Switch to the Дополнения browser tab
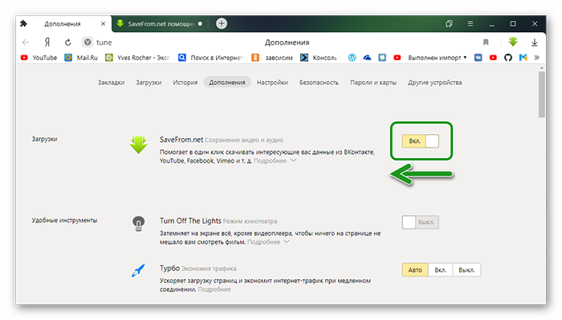This screenshot has width=562, height=320. pyautogui.click(x=63, y=23)
